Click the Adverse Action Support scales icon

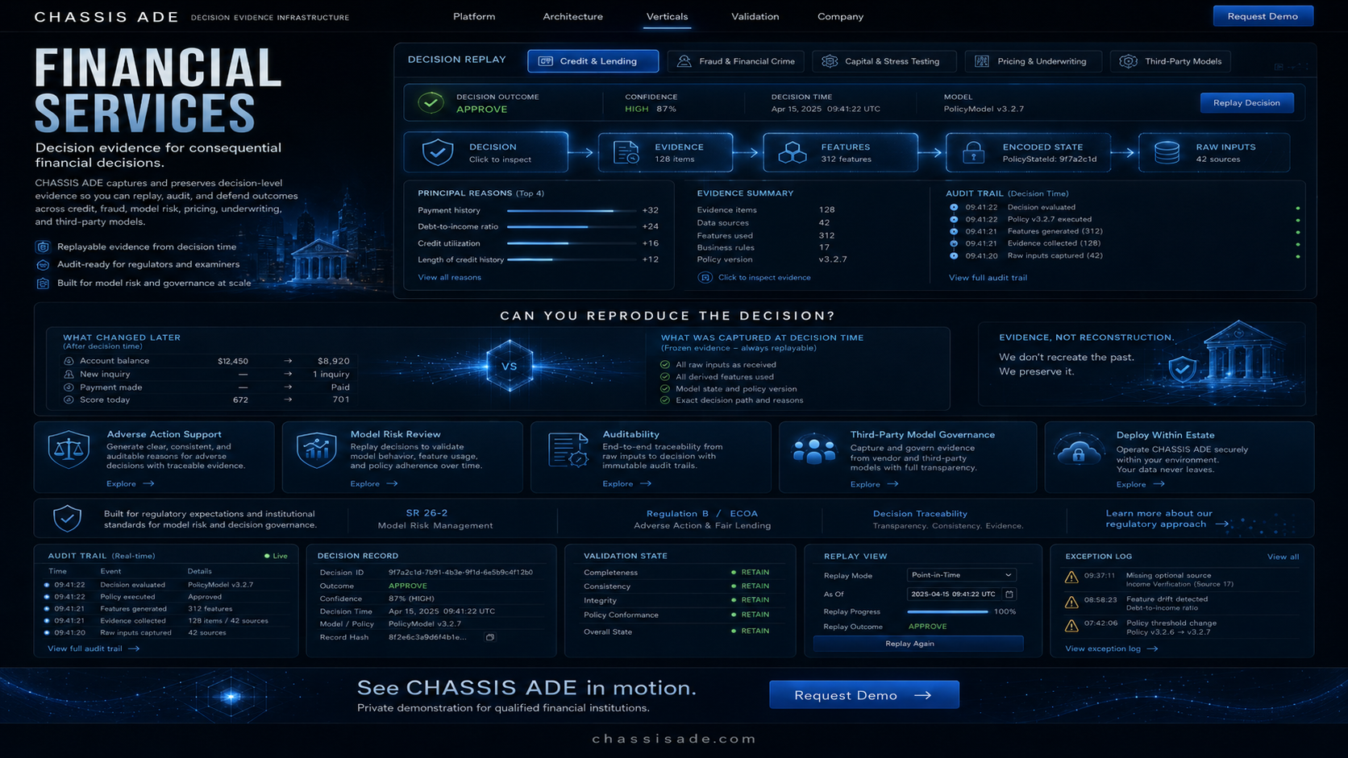point(69,449)
